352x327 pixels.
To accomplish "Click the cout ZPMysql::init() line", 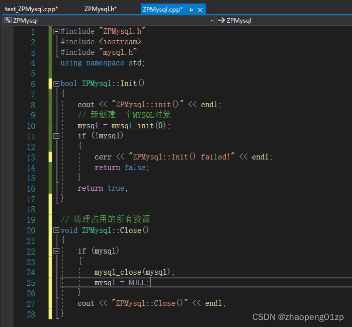I will pyautogui.click(x=149, y=105).
